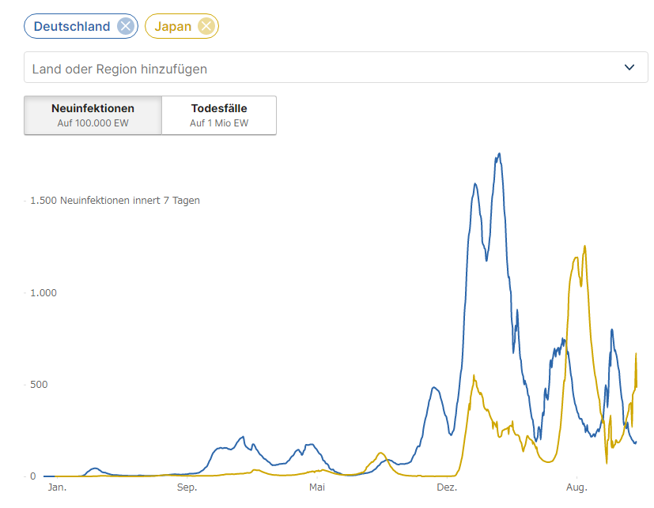Switch to the Todesfälle tab

pyautogui.click(x=219, y=115)
